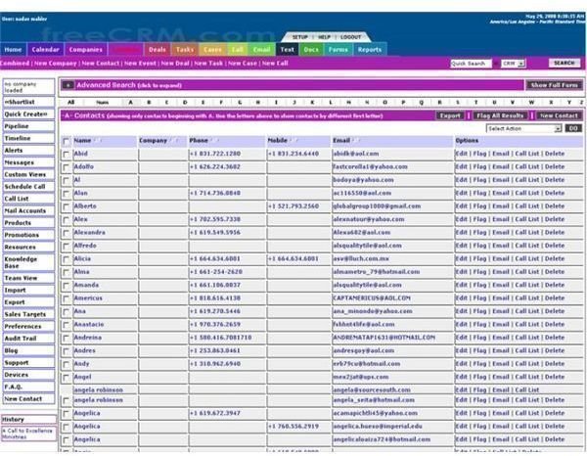The image size is (587, 456).
Task: Check the box for contact Abid
Action: tap(67, 155)
